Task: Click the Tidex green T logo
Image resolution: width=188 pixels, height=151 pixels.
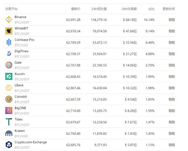Action: point(9,122)
